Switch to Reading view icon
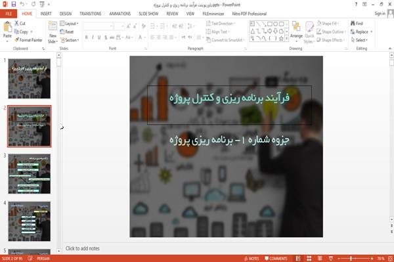The image size is (394, 262). [x=320, y=259]
